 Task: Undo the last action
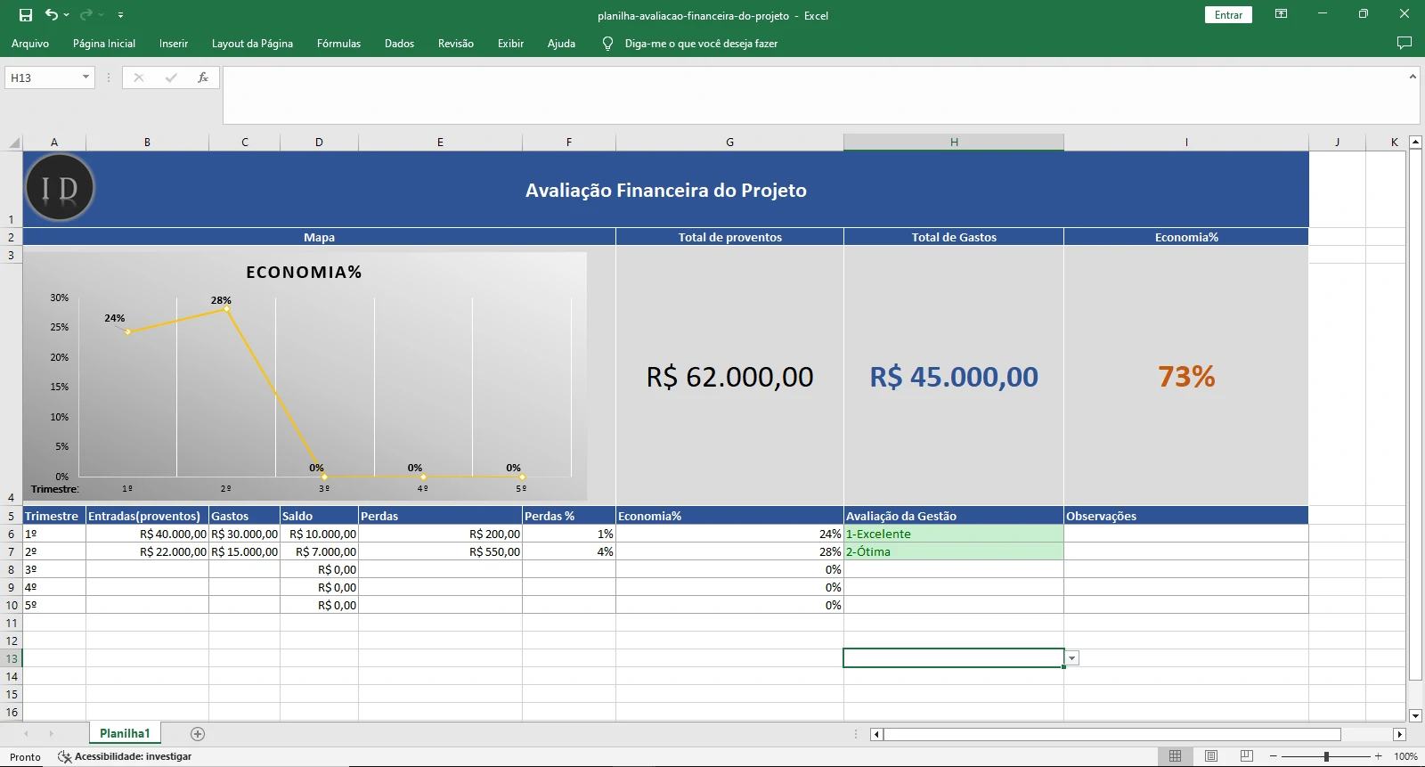point(52,14)
